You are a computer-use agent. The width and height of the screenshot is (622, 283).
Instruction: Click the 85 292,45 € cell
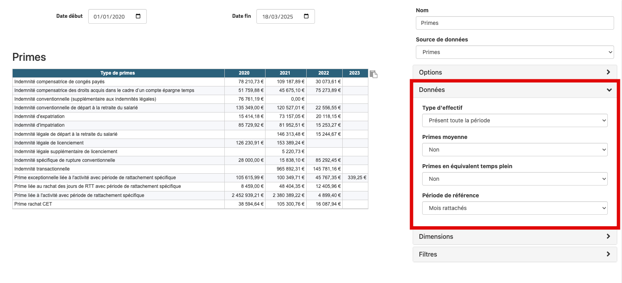click(324, 160)
